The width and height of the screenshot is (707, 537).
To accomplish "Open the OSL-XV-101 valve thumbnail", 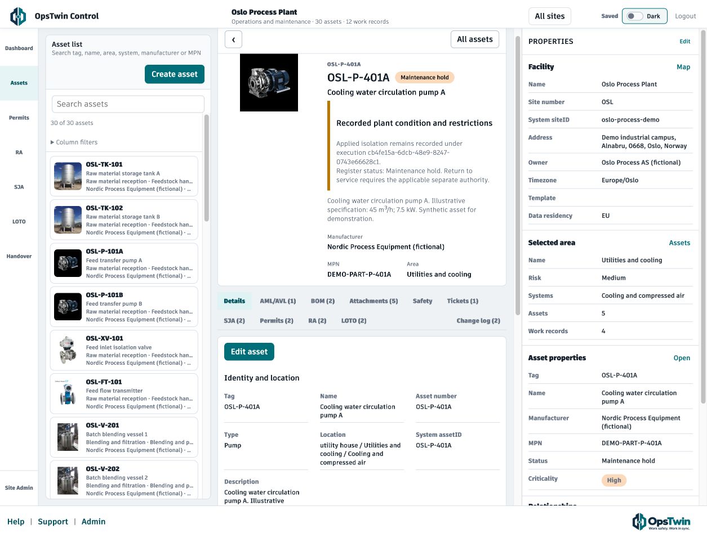I will [x=68, y=350].
